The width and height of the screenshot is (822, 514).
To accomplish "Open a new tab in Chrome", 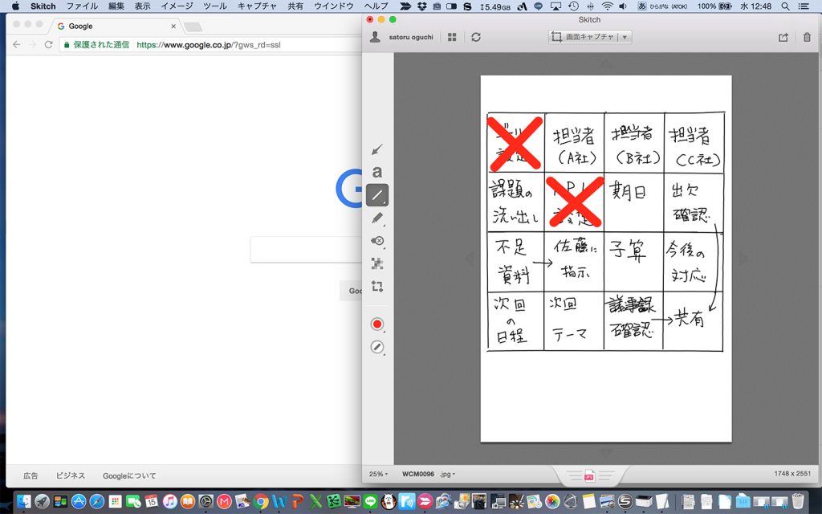I will [x=193, y=27].
